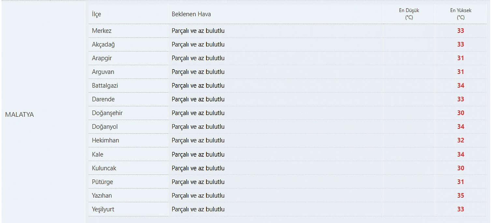Click the Beklenen Hava column header
This screenshot has width=491, height=223.
(x=191, y=14)
